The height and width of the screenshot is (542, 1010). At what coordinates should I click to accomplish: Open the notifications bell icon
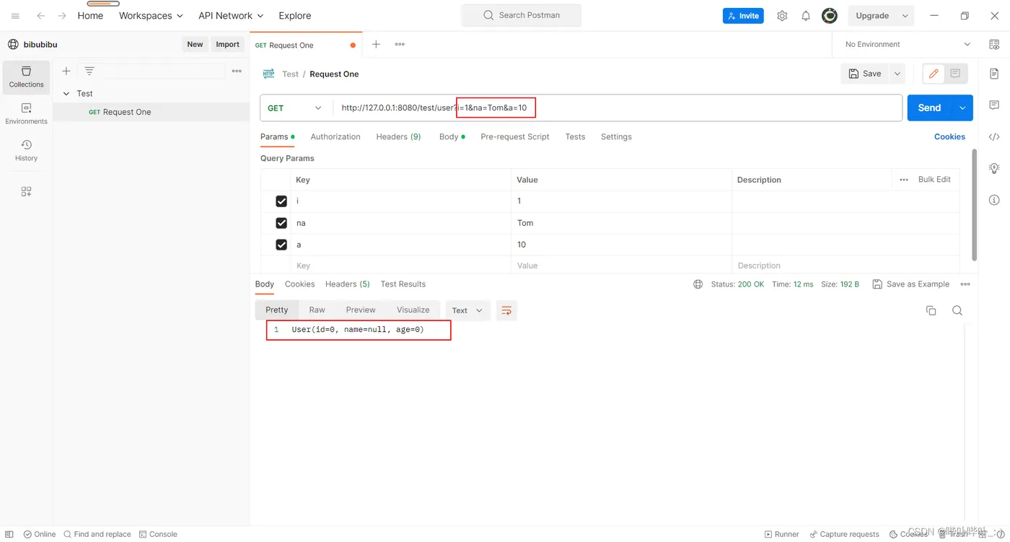806,15
